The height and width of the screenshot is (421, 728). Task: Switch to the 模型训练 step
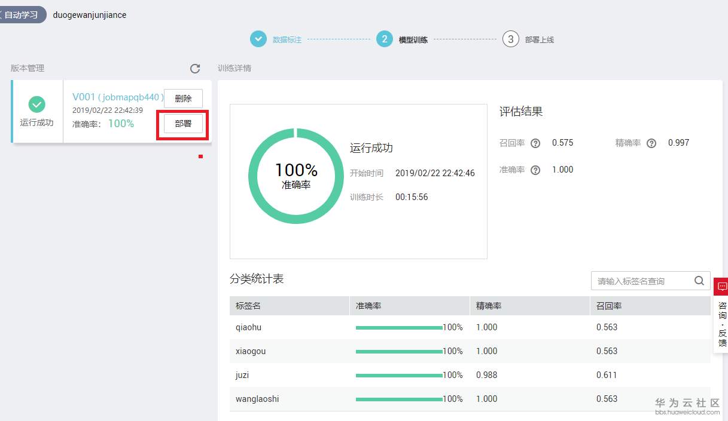pyautogui.click(x=413, y=40)
